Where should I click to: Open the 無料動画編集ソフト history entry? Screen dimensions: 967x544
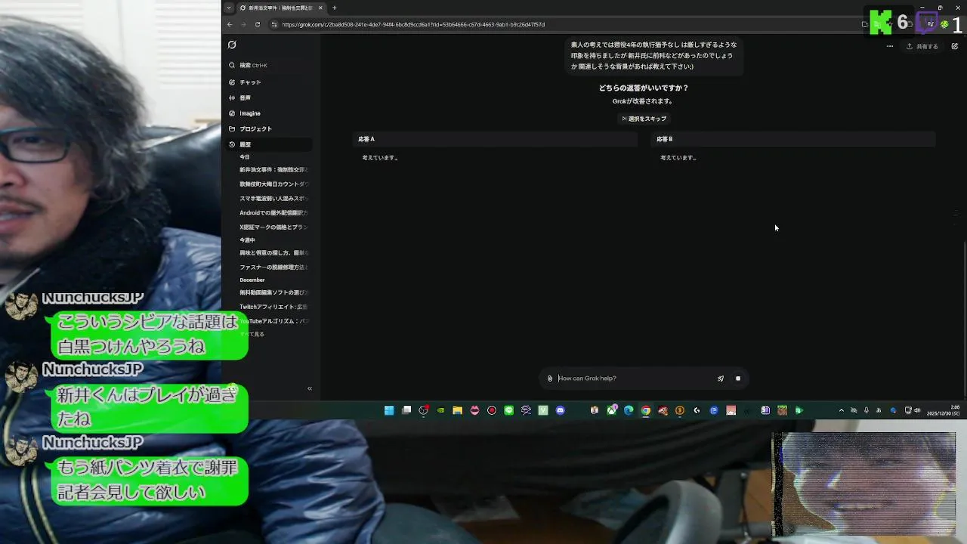tap(273, 292)
